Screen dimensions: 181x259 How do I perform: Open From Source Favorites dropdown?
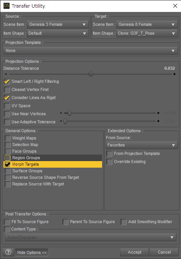point(142,145)
